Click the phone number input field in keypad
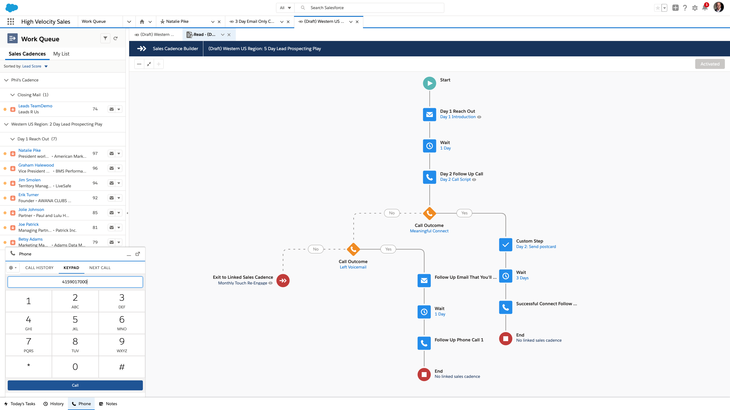 (75, 281)
